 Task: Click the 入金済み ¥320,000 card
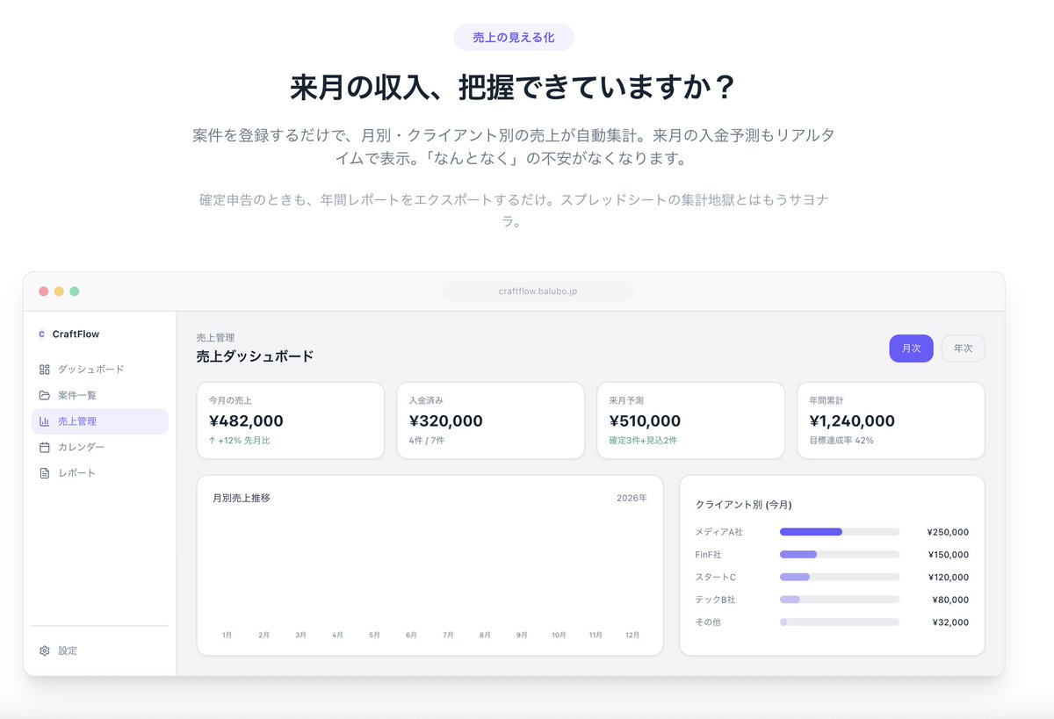490,421
